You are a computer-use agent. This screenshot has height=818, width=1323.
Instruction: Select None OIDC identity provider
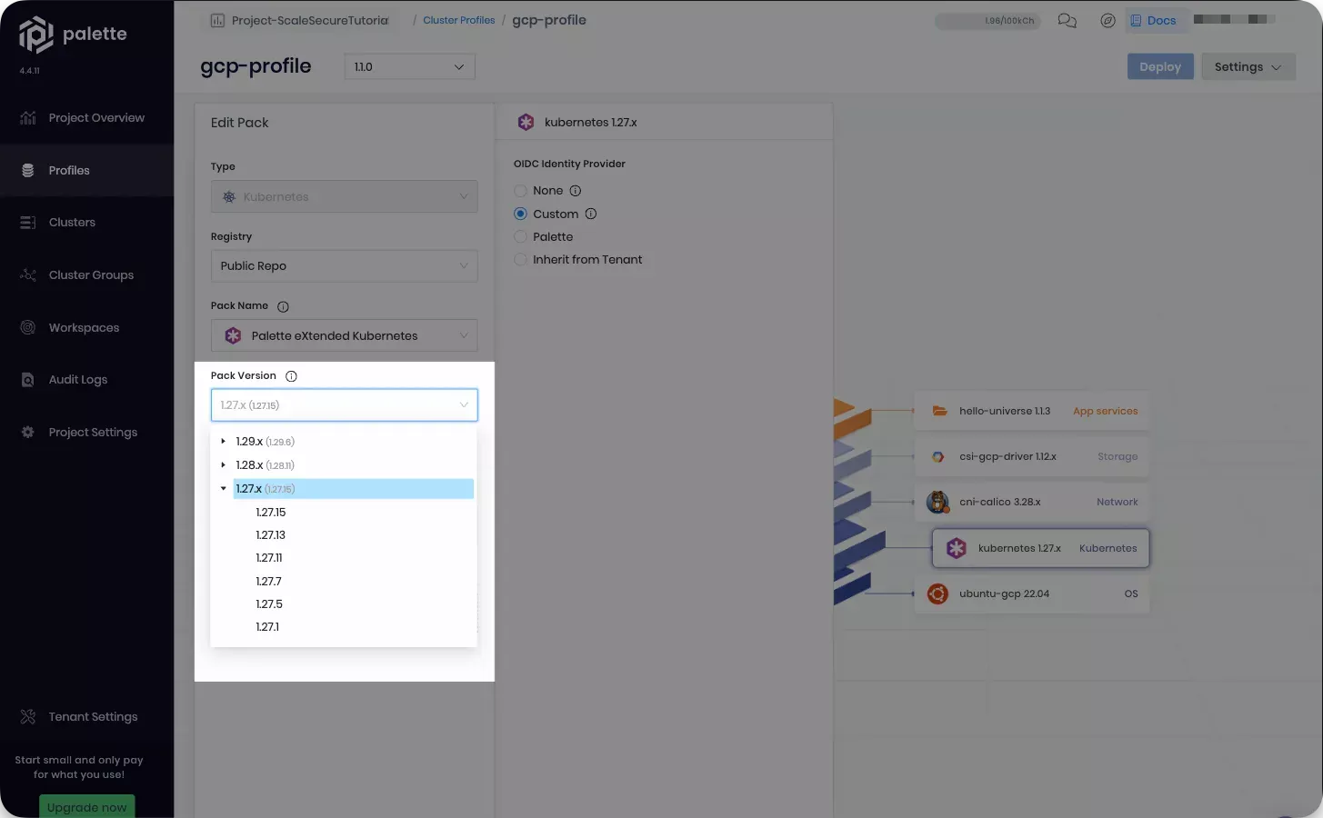coord(521,191)
